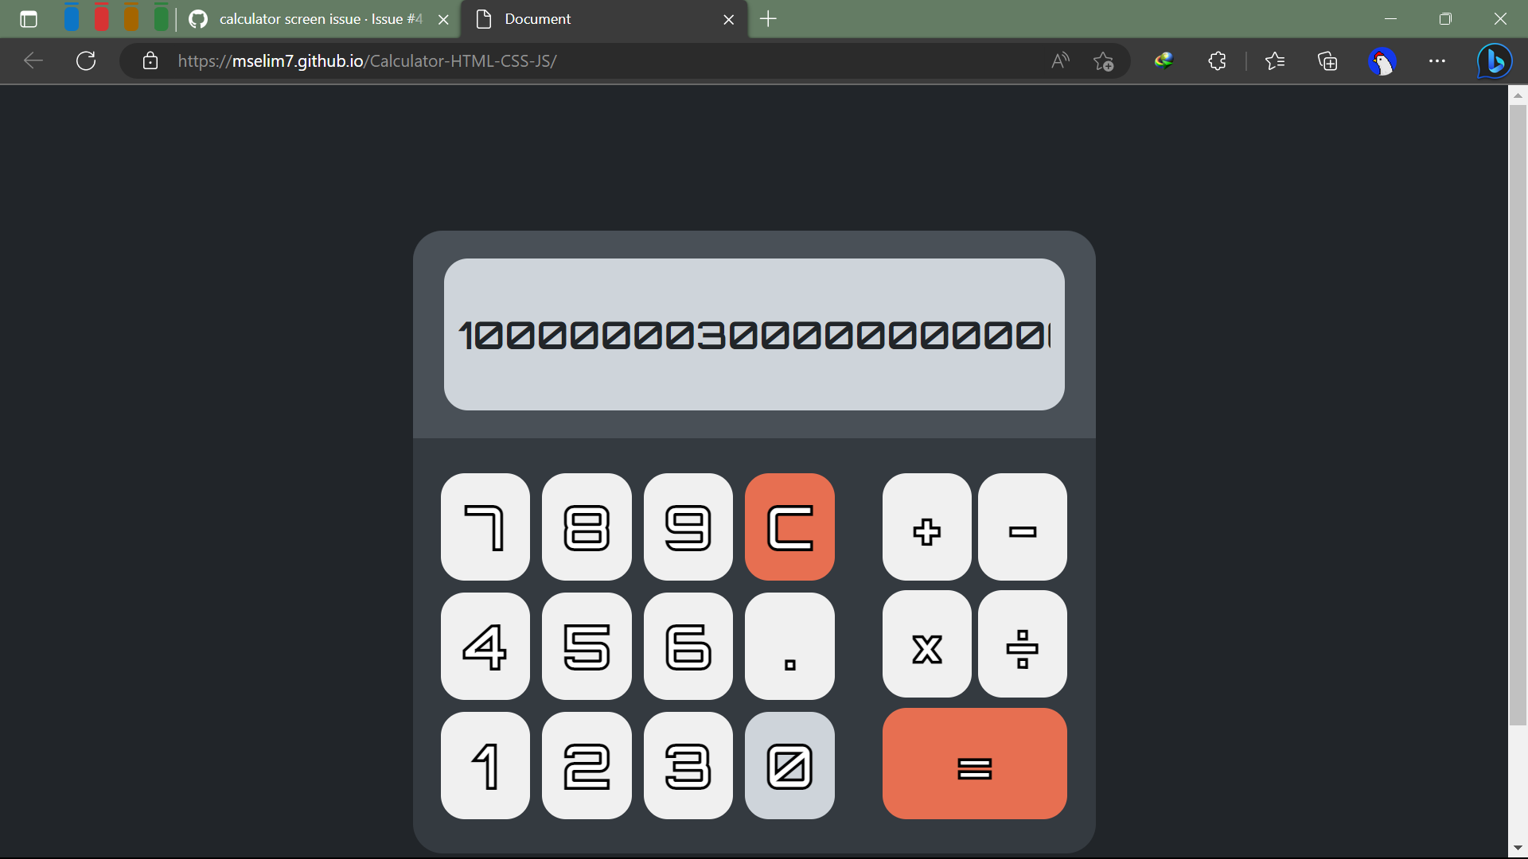This screenshot has height=859, width=1528.
Task: Open Internet Download Manager extension
Action: [1164, 60]
